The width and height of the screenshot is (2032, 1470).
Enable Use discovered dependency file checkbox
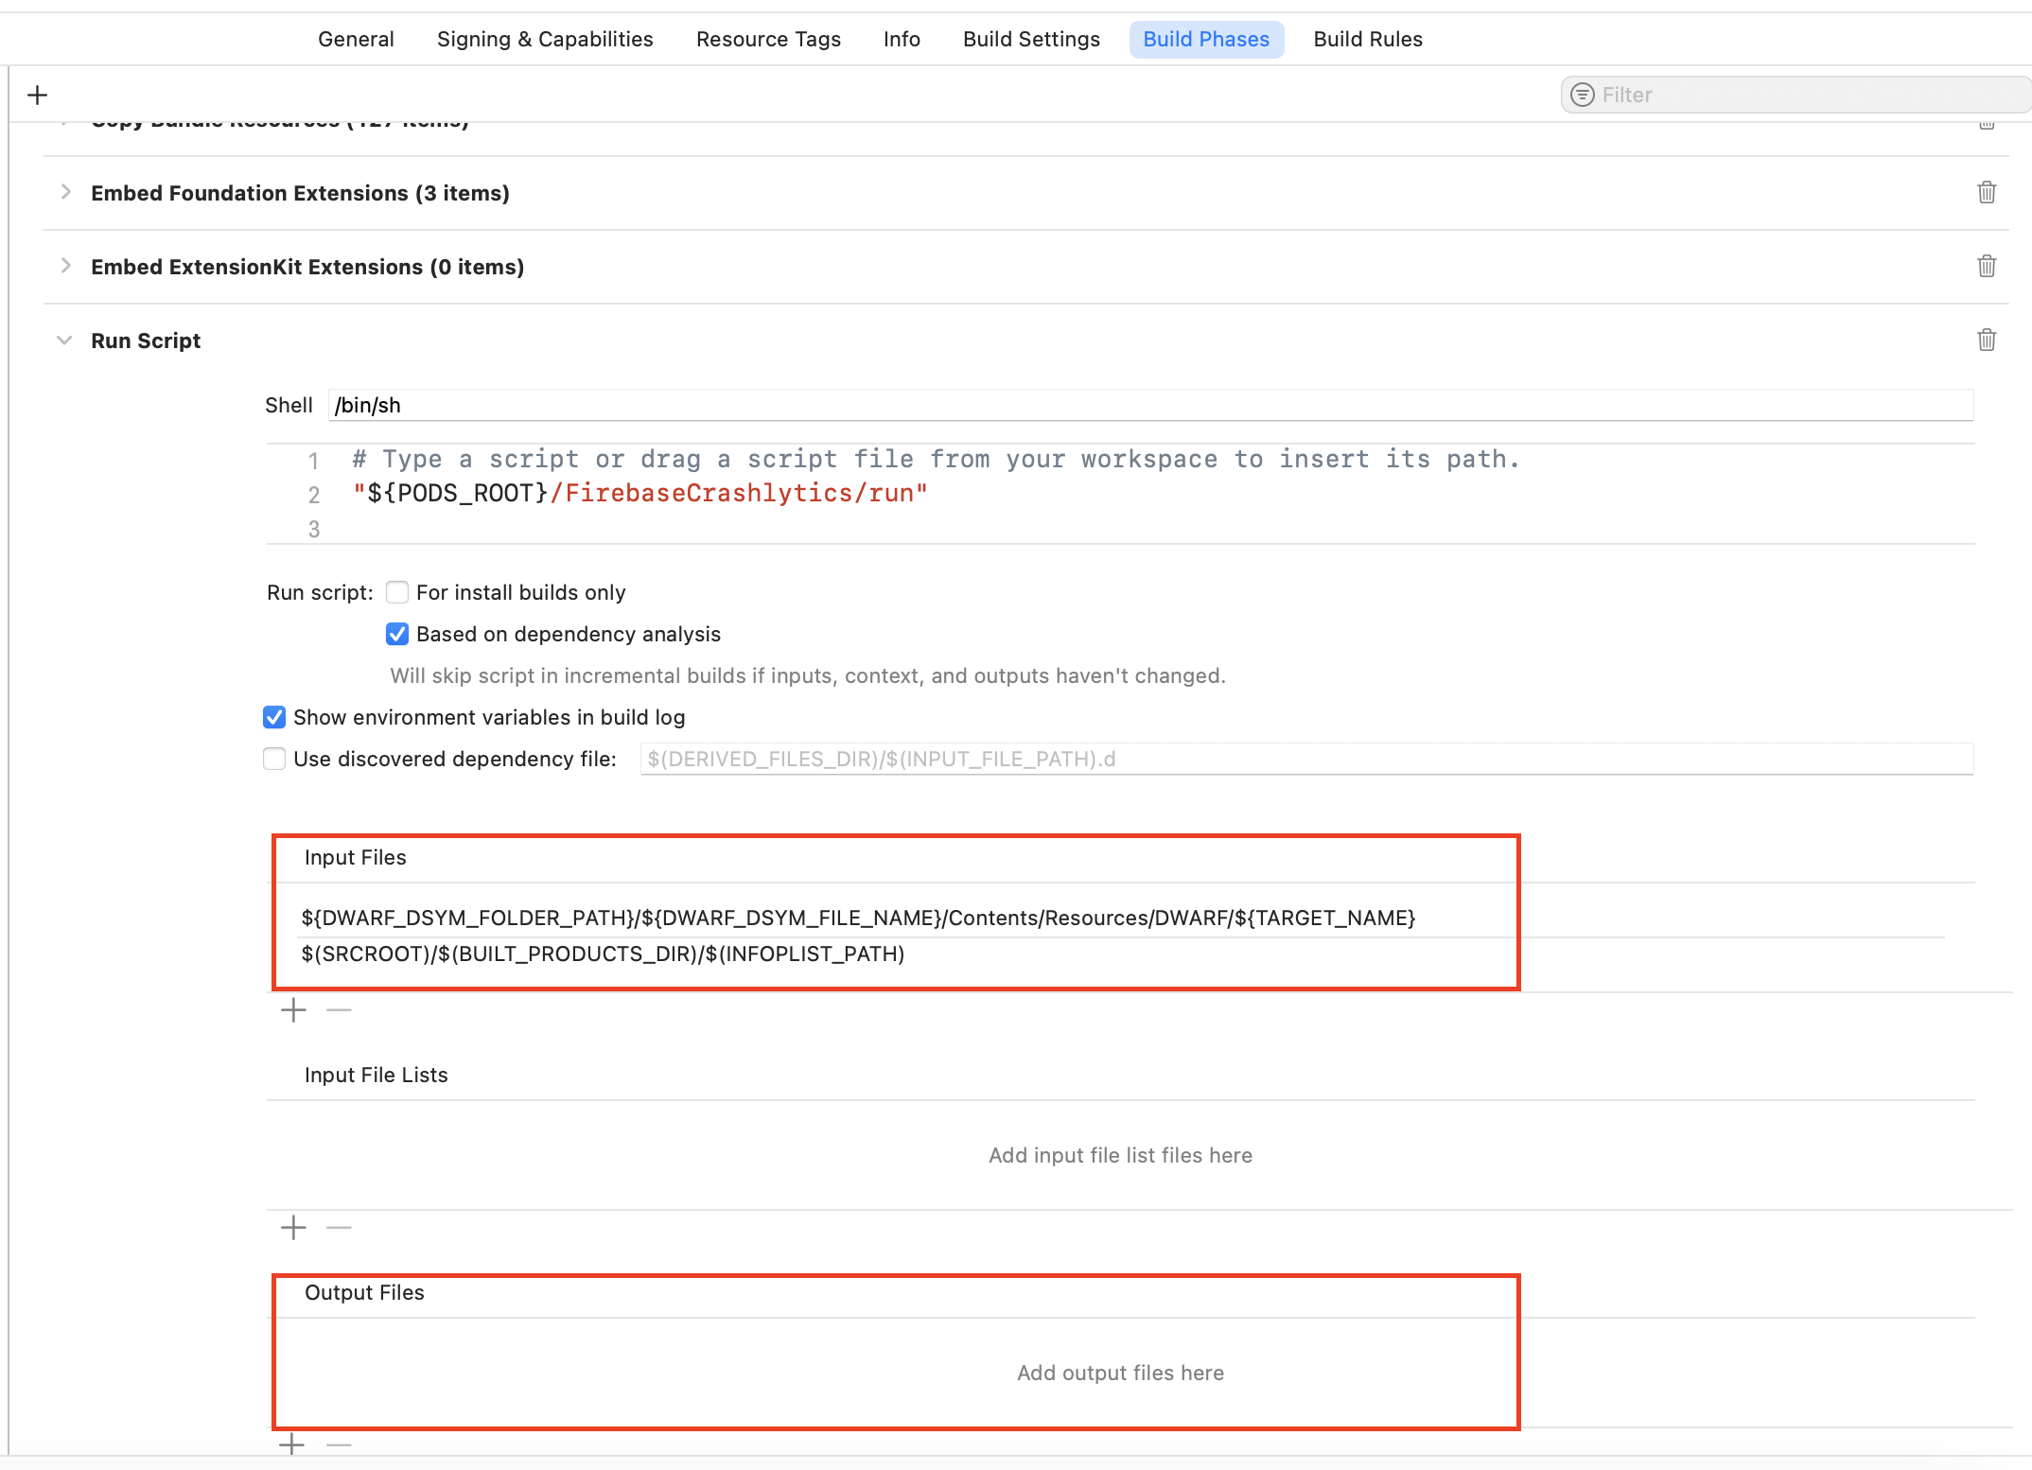[274, 759]
